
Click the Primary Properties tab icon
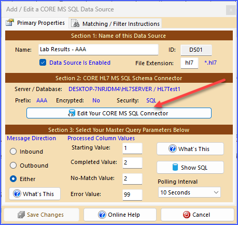[10, 23]
